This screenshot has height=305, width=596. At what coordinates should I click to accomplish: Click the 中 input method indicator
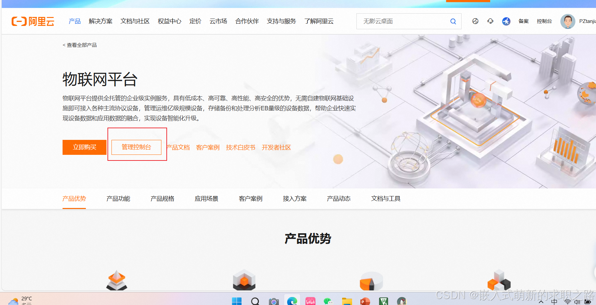point(554,302)
